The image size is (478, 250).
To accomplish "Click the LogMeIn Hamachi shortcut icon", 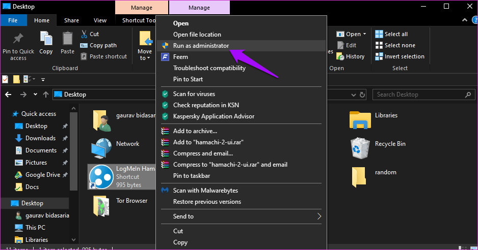I will point(101,177).
